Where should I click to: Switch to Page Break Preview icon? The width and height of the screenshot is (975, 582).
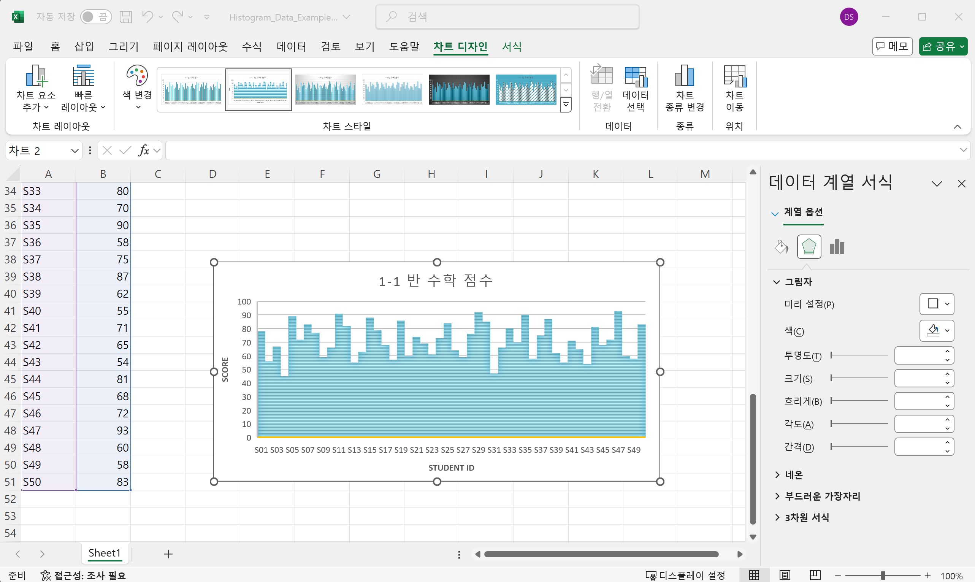pos(815,575)
